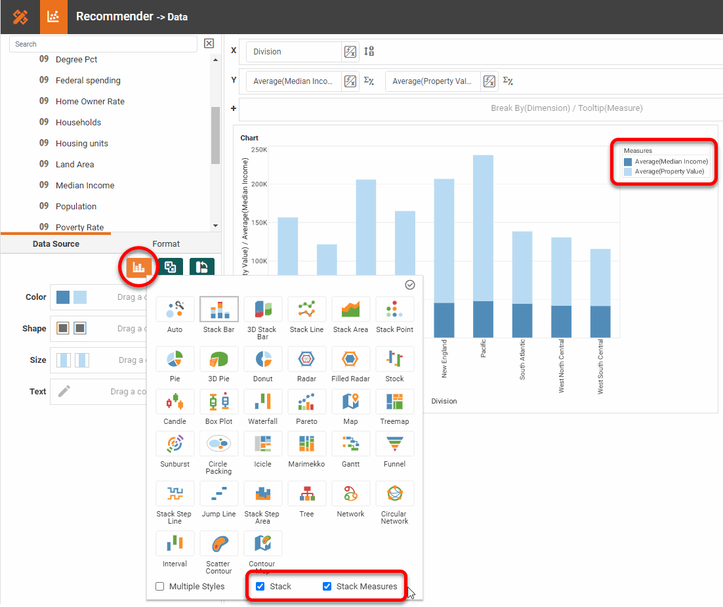Choose the Funnel chart style

394,444
